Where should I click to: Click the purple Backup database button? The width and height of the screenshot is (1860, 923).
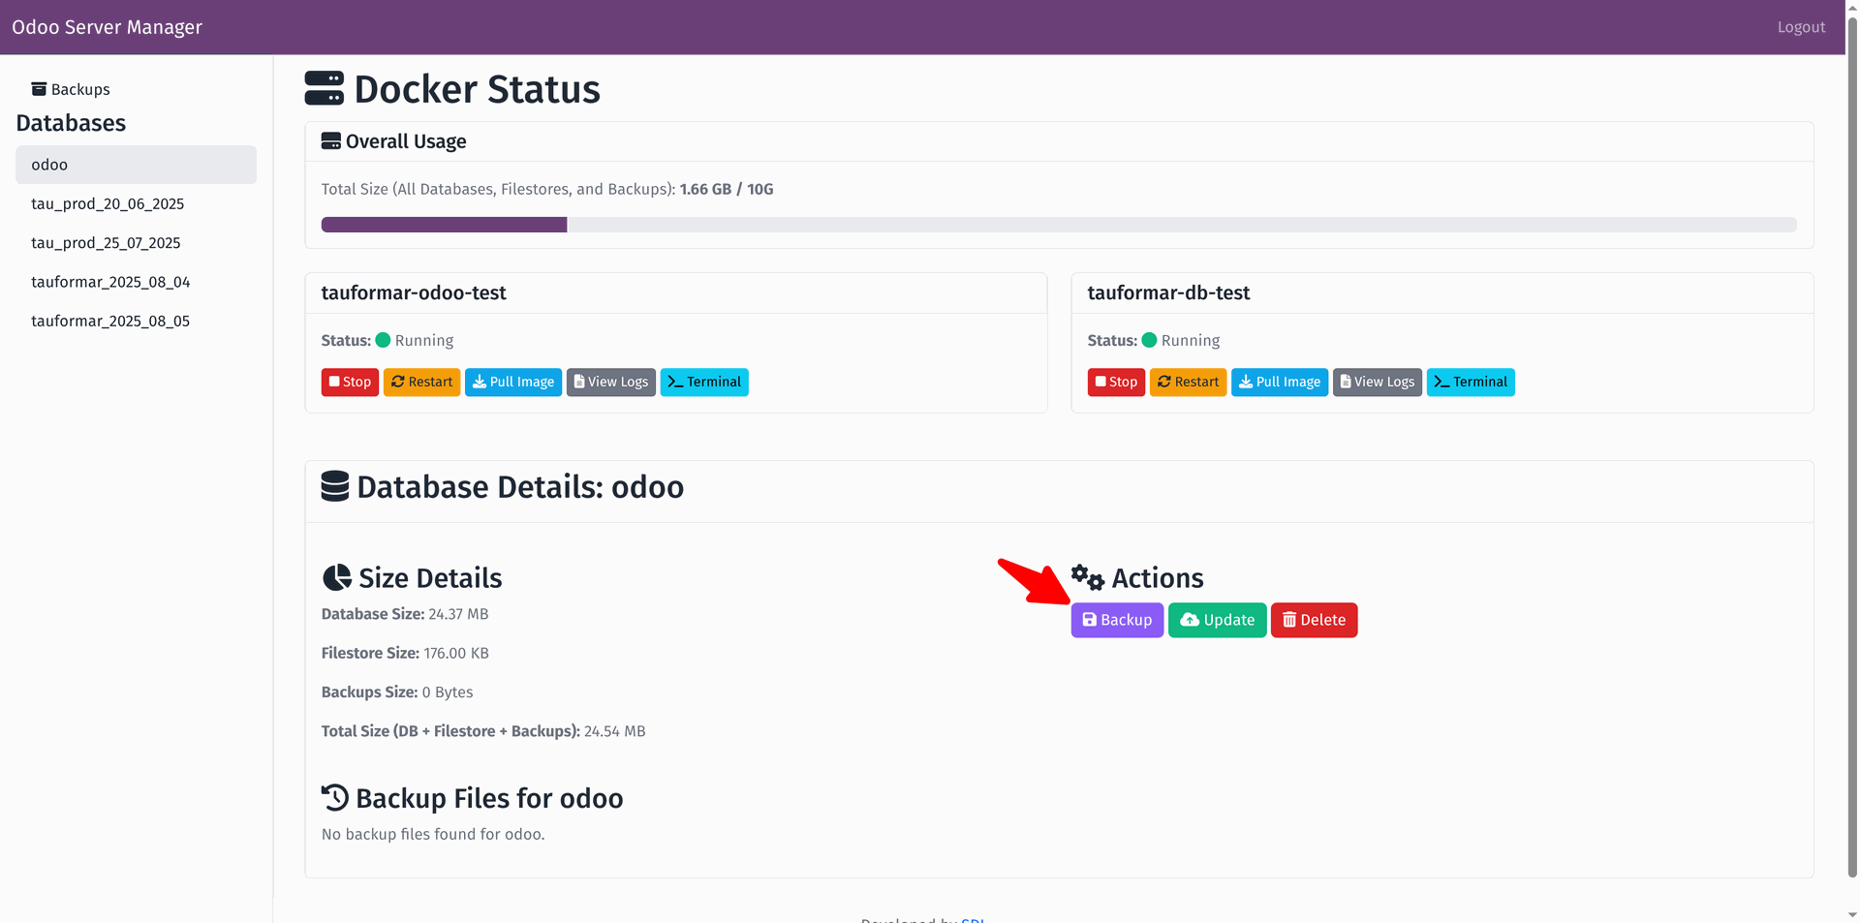(x=1116, y=620)
